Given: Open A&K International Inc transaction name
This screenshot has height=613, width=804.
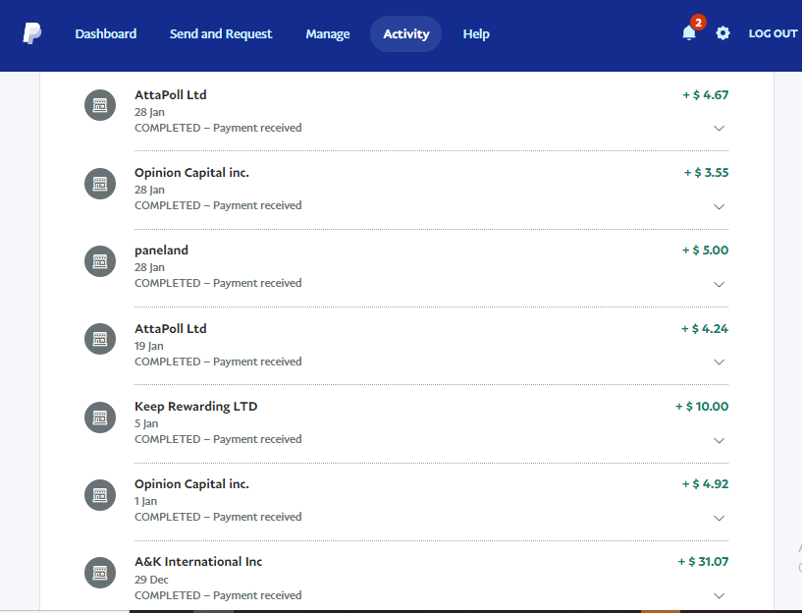Looking at the screenshot, I should click(x=198, y=562).
